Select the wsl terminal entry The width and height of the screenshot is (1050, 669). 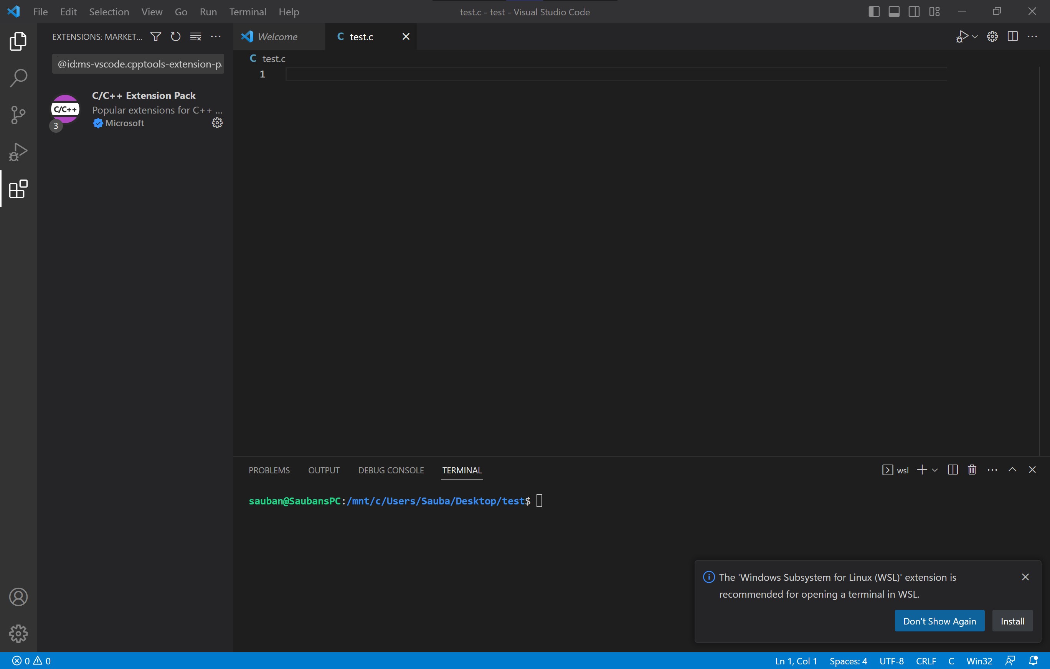pos(895,470)
